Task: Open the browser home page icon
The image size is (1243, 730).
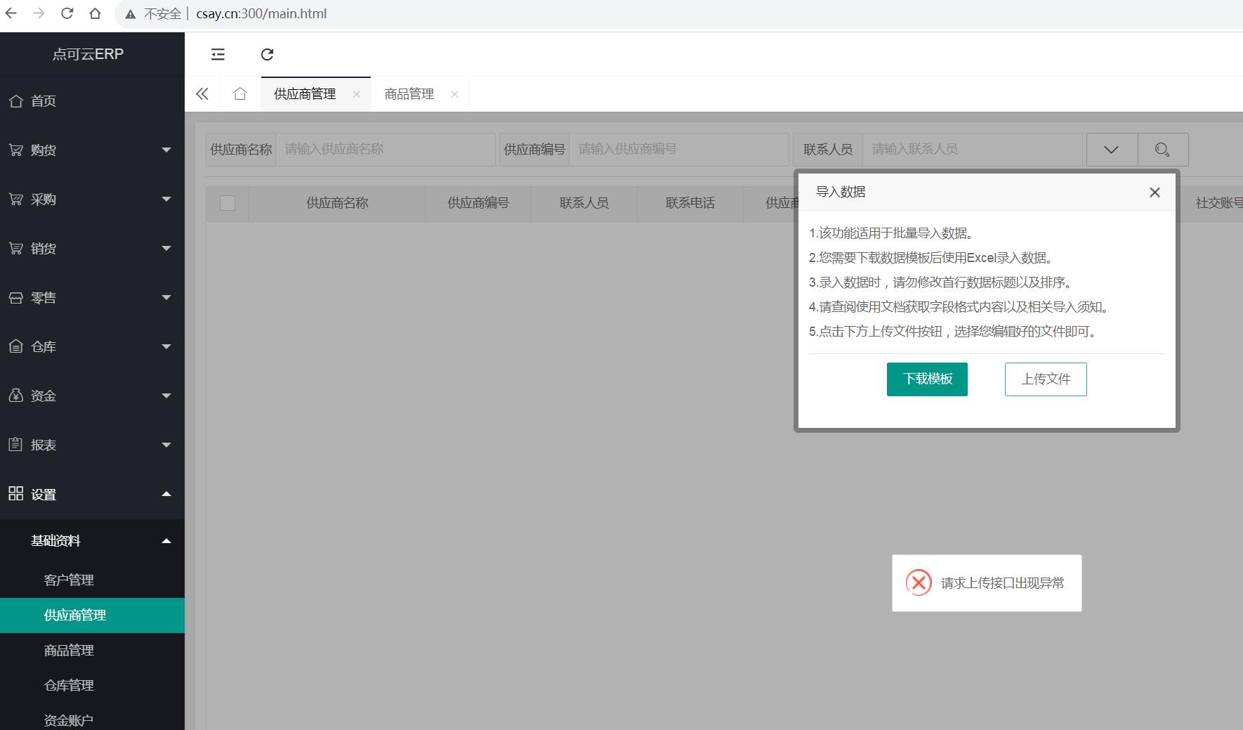Action: coord(95,13)
